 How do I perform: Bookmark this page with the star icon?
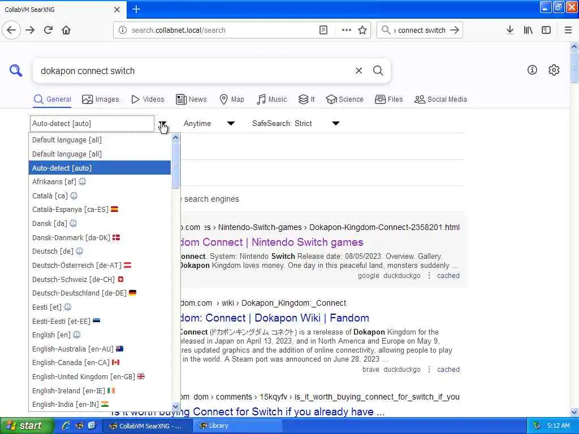point(362,31)
